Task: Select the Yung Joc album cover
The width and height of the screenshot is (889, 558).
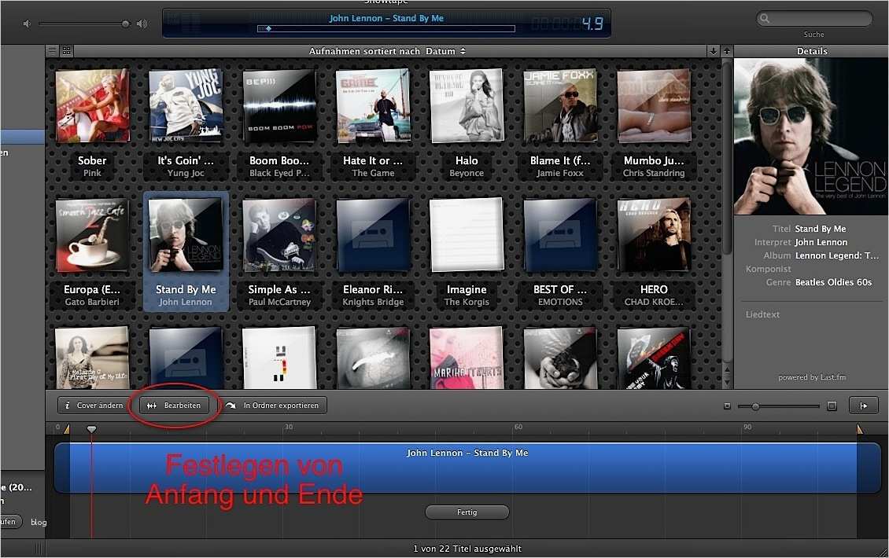Action: click(186, 105)
